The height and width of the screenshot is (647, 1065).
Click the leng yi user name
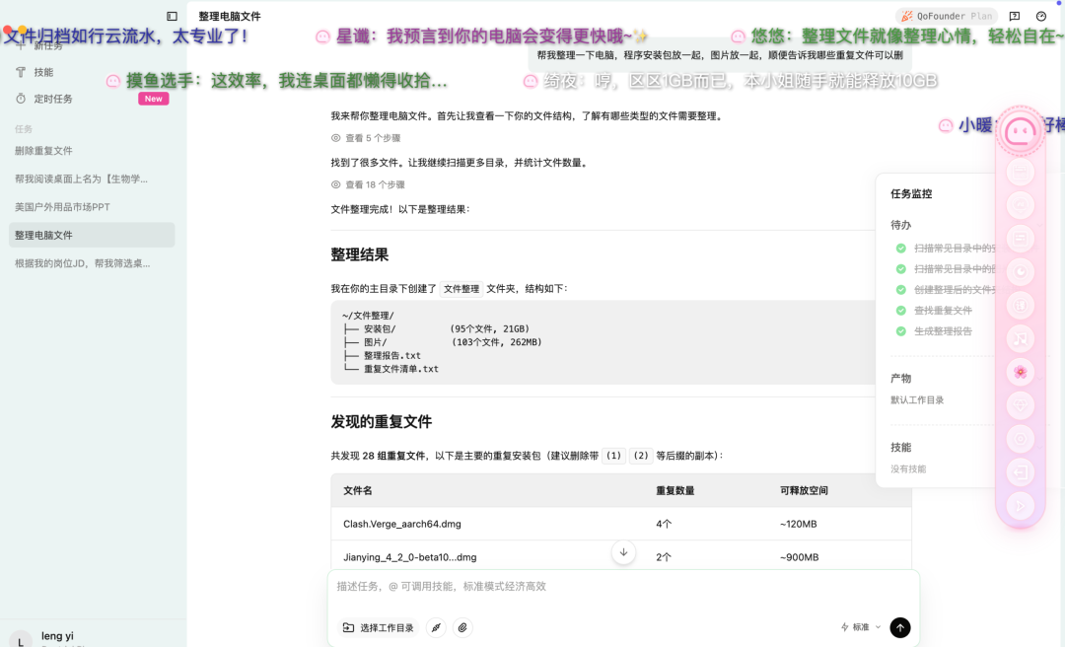(x=57, y=636)
